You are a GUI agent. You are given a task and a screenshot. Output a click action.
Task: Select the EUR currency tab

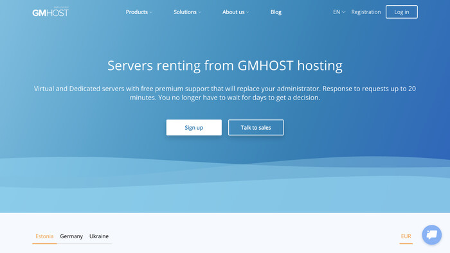(x=406, y=236)
